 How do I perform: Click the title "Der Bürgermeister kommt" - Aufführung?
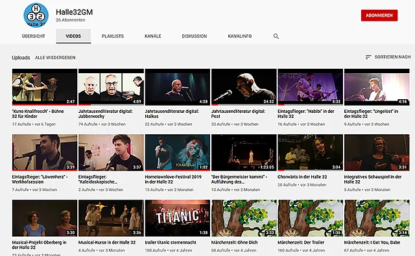239,180
